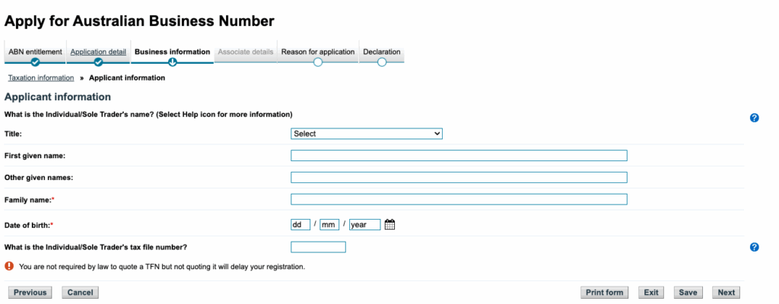Open help for Individual/Sole Trader's name
779x304 pixels.
pyautogui.click(x=754, y=118)
